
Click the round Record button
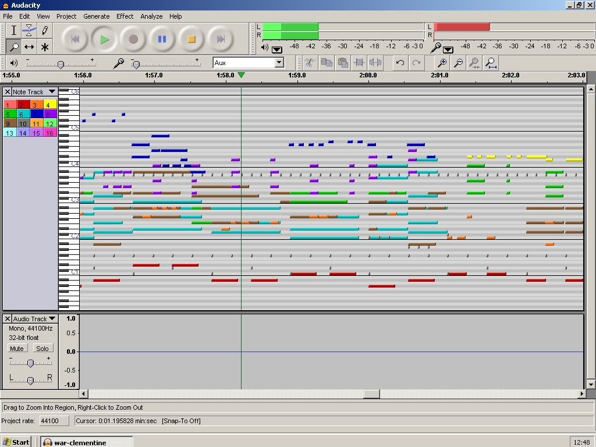(x=133, y=39)
